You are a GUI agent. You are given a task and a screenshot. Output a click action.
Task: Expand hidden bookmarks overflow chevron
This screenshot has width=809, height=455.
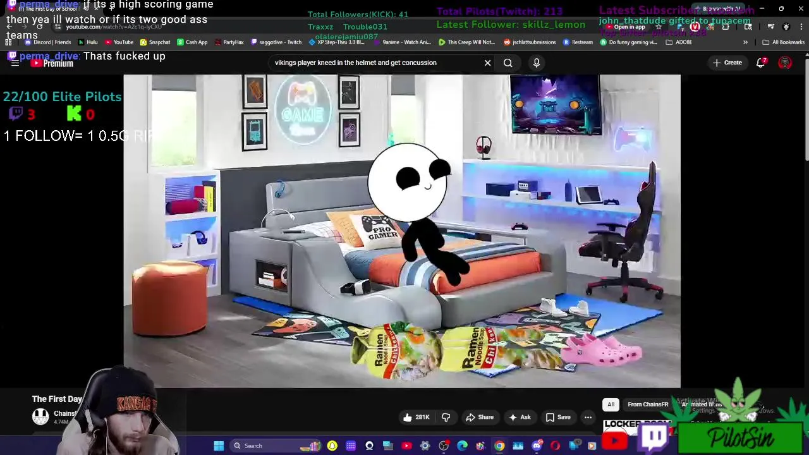[x=745, y=42]
